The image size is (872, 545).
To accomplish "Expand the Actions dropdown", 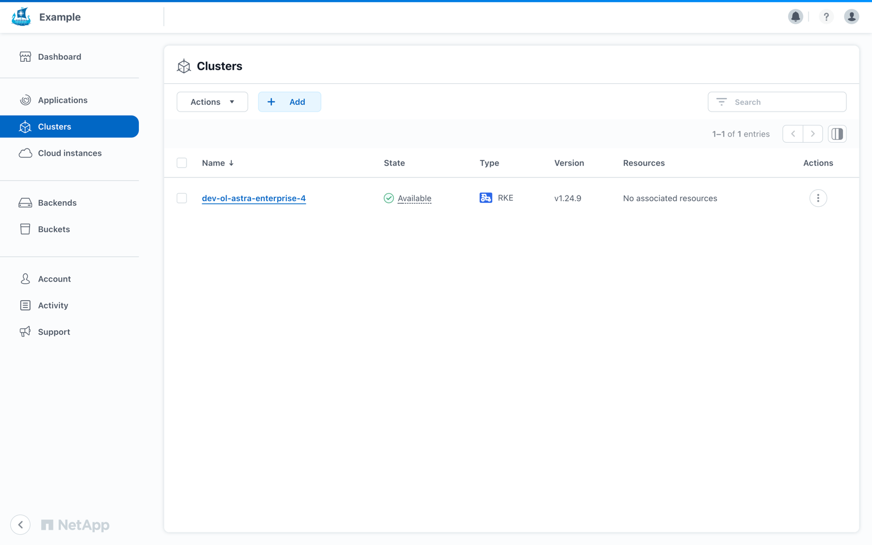I will tap(212, 102).
